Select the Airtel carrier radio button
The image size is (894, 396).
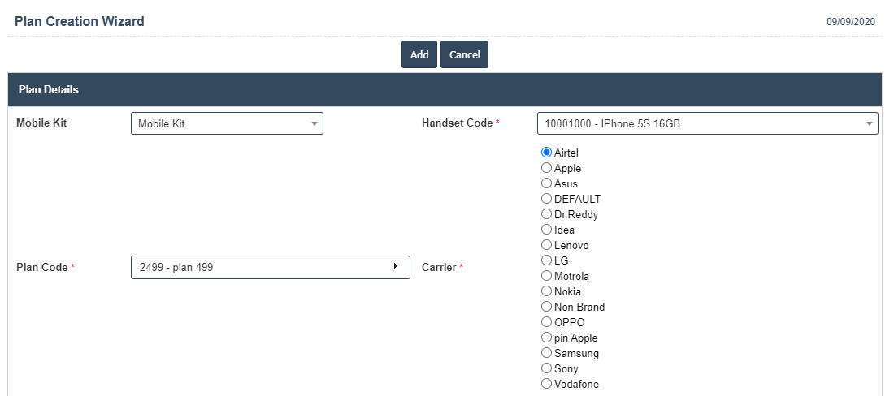547,153
